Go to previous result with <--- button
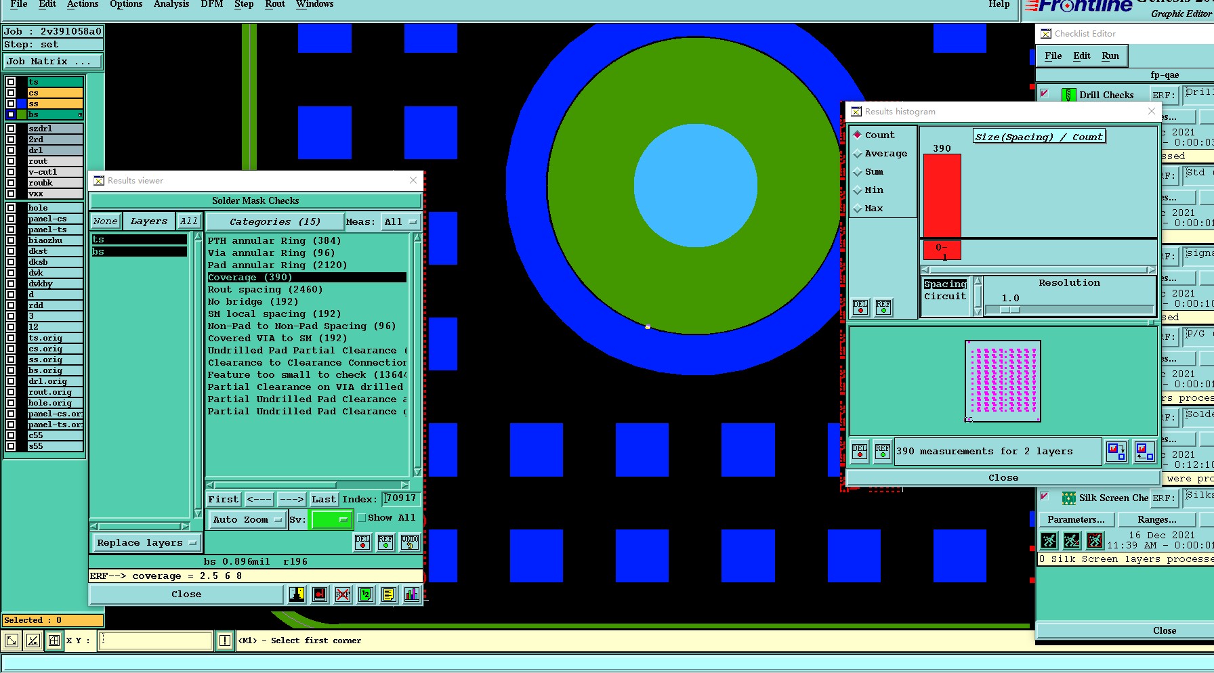 click(259, 500)
